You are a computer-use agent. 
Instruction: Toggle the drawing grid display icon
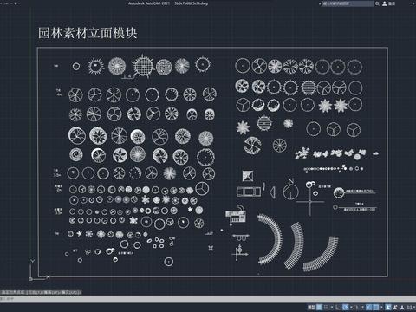click(319, 307)
